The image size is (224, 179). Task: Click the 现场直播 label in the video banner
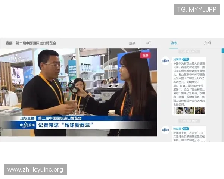click(x=27, y=118)
